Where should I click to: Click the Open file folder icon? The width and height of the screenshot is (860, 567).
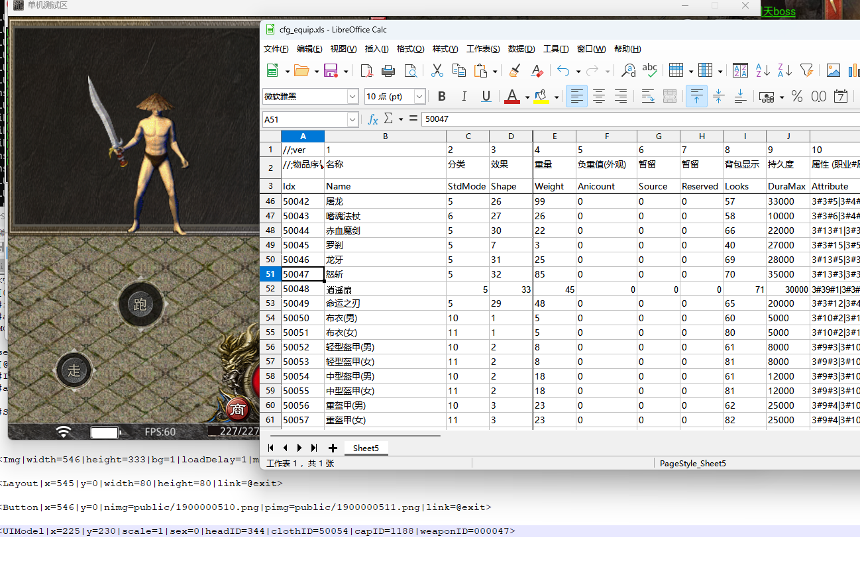click(301, 70)
